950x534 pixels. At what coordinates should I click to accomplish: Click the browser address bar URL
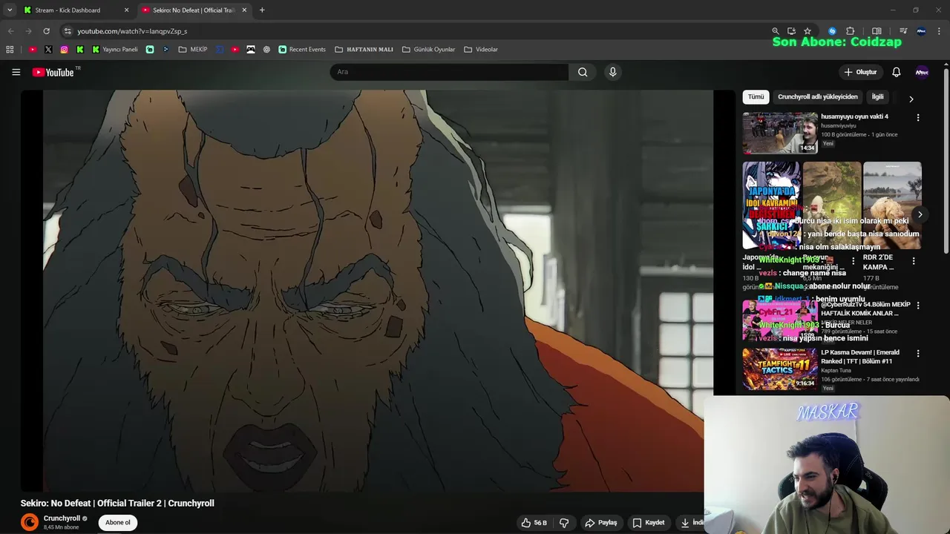coord(132,31)
